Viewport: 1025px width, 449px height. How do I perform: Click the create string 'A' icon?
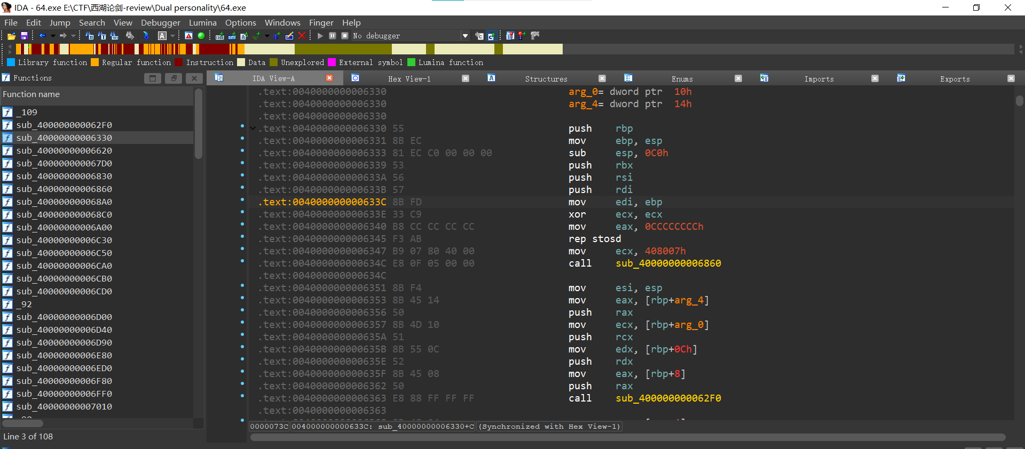245,36
